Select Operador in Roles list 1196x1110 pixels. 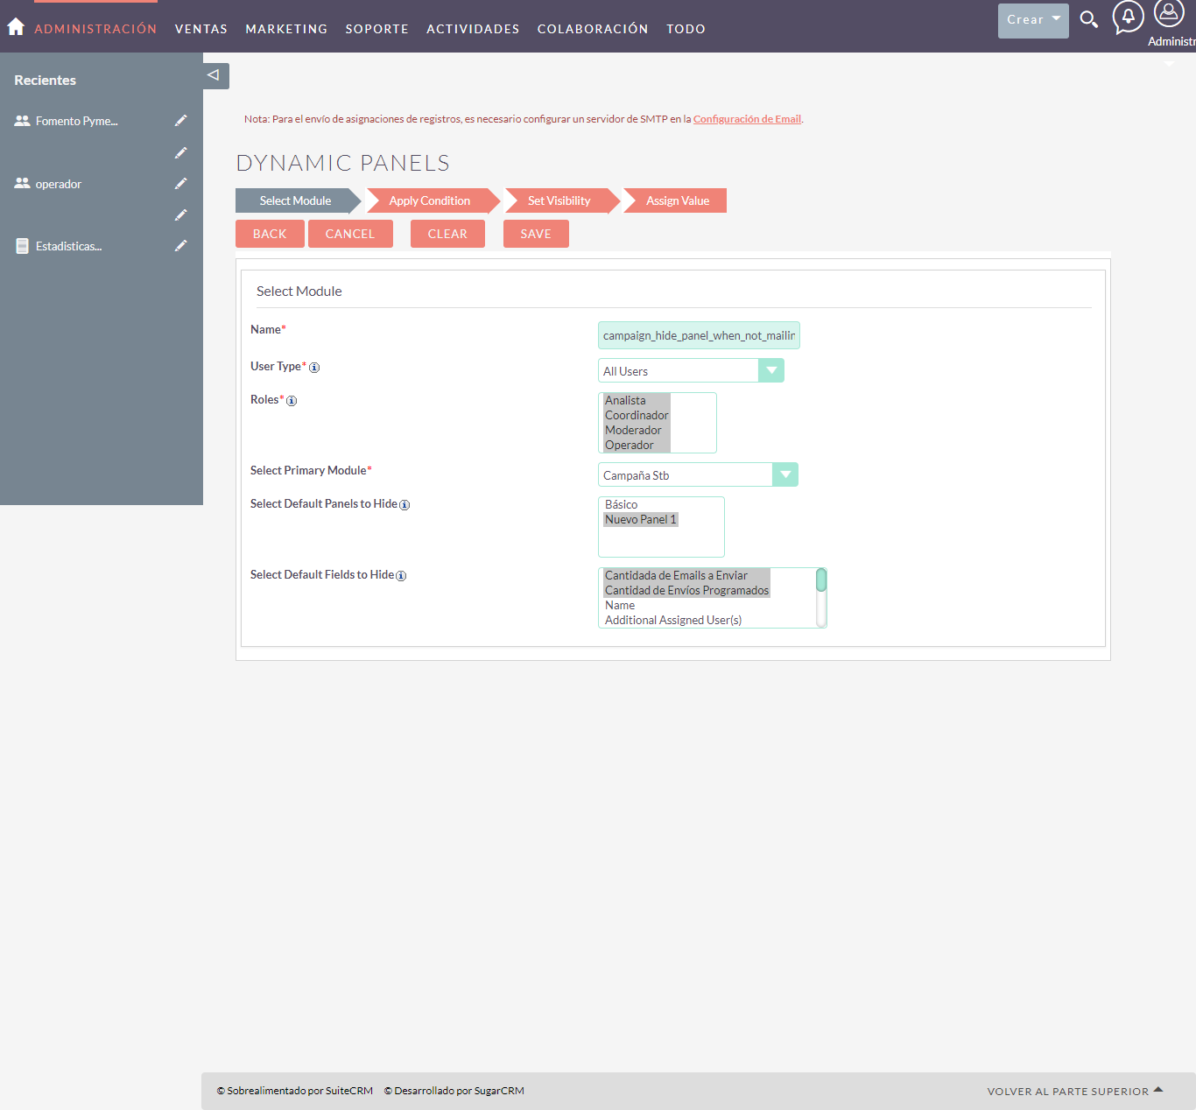[x=637, y=445]
